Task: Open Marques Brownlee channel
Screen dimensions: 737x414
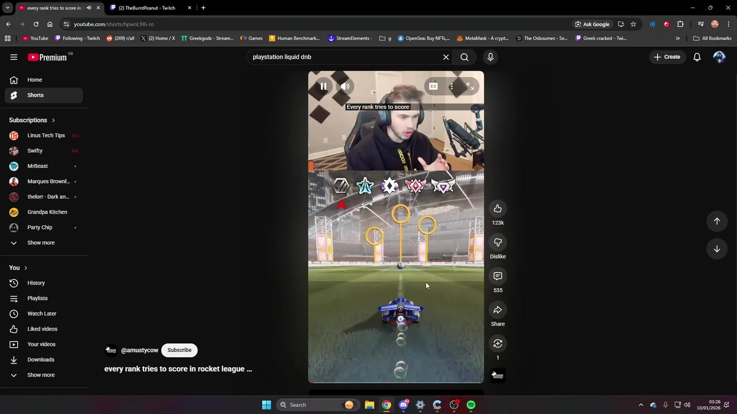Action: pos(44,182)
